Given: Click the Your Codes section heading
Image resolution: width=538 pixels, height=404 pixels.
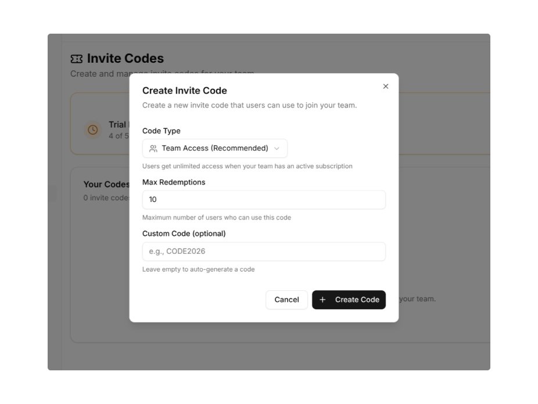Looking at the screenshot, I should click(106, 185).
